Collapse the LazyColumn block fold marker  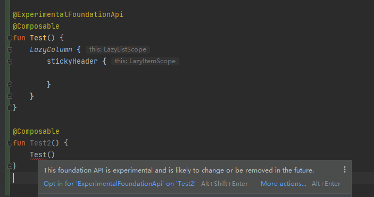tap(10, 49)
